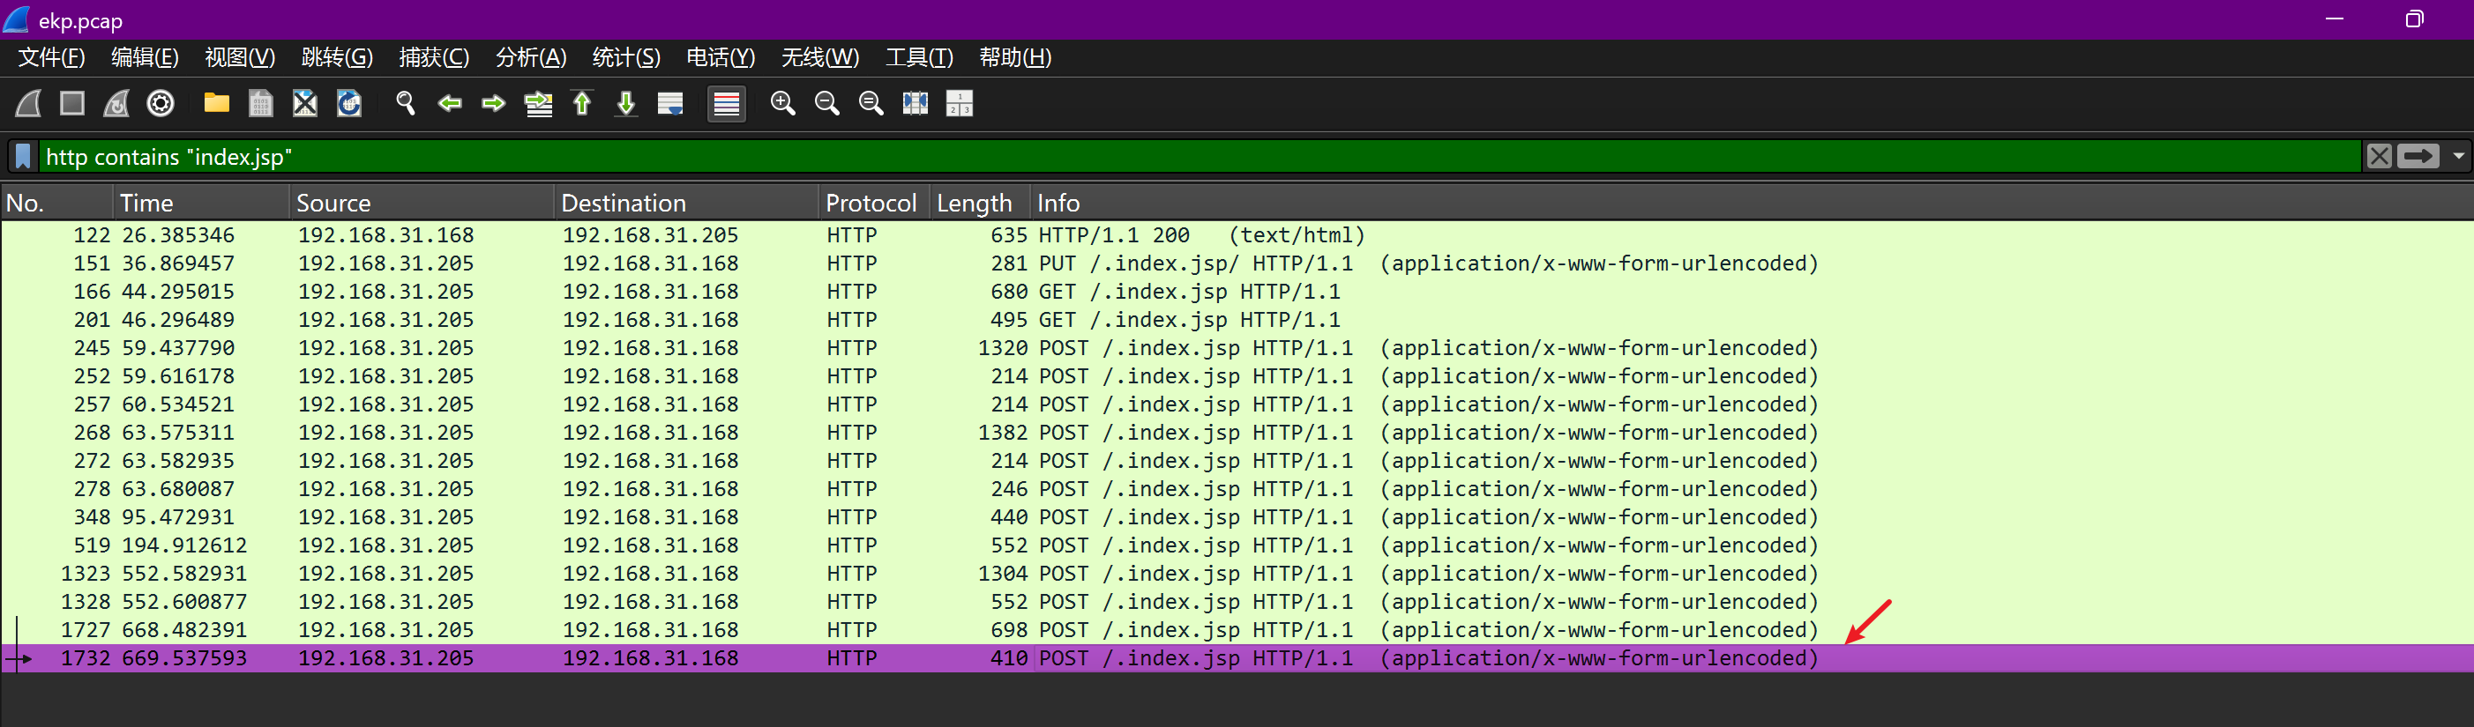Jump to first packet with up-arrow icon
This screenshot has height=727, width=2474.
pos(582,104)
